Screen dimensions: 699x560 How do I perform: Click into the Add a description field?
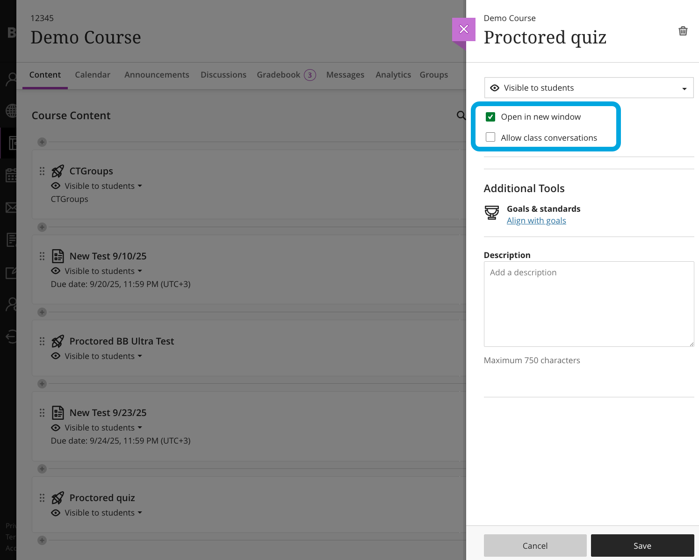tap(589, 304)
